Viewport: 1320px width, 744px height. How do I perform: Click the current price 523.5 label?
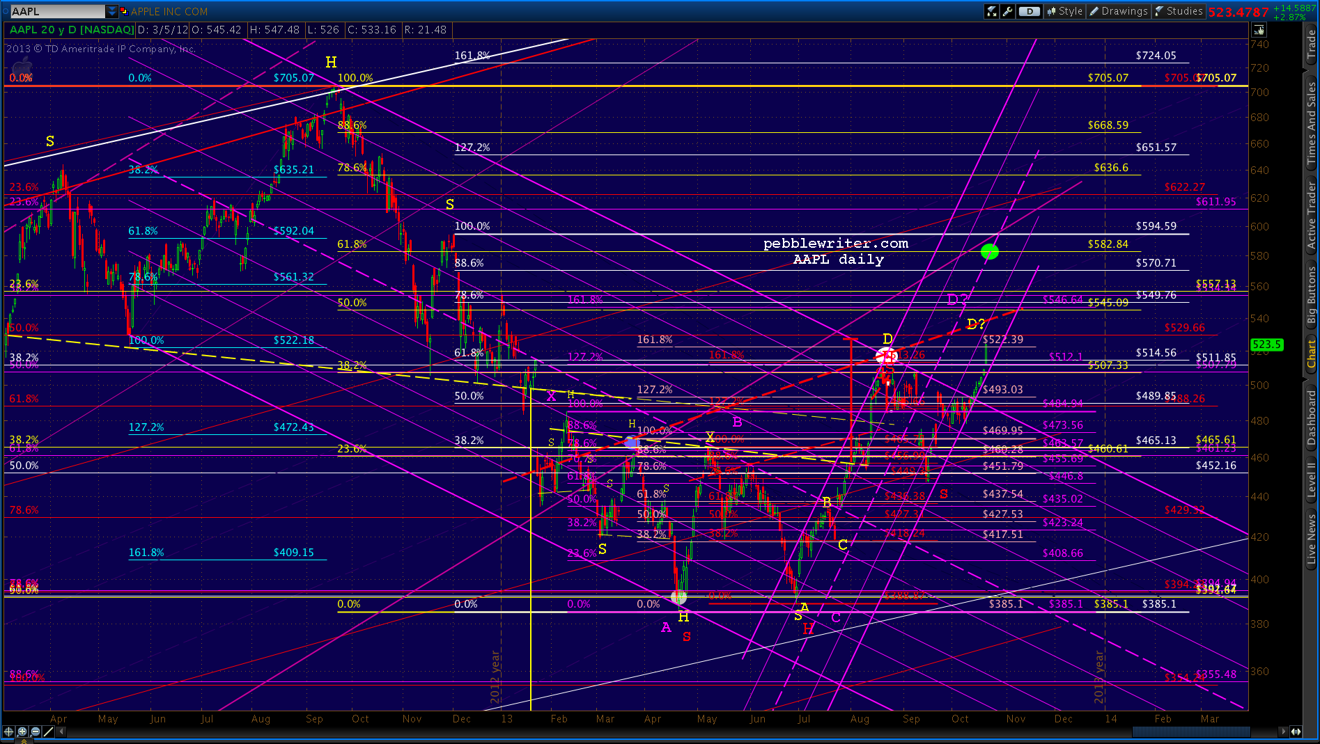click(x=1266, y=345)
